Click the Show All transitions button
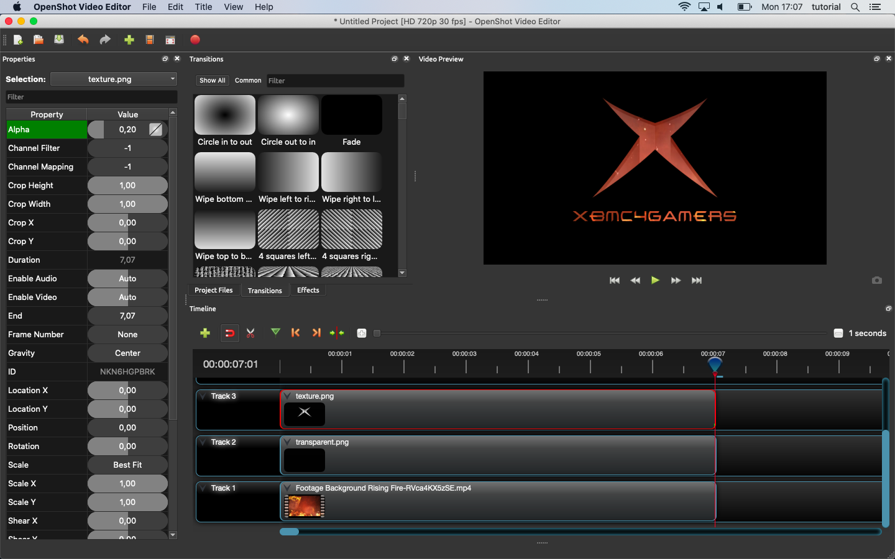Image resolution: width=895 pixels, height=559 pixels. pyautogui.click(x=212, y=80)
